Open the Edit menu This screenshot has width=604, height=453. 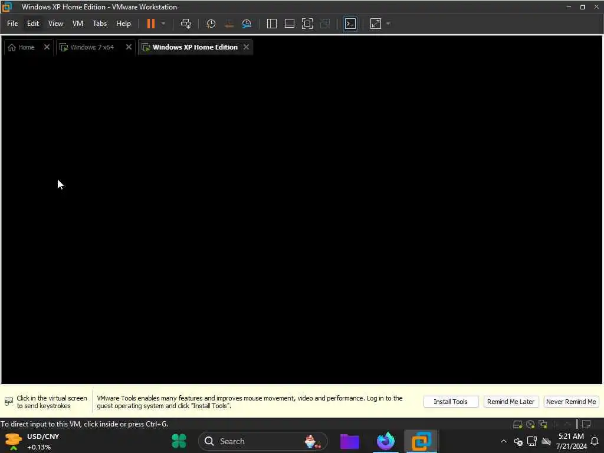33,24
